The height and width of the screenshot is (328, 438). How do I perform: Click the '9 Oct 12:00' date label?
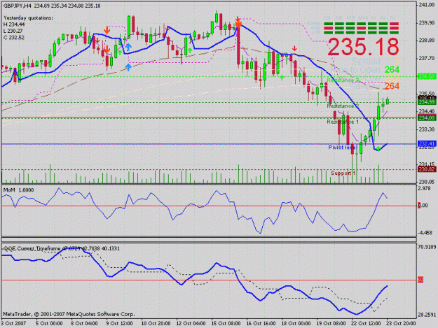(x=119, y=323)
